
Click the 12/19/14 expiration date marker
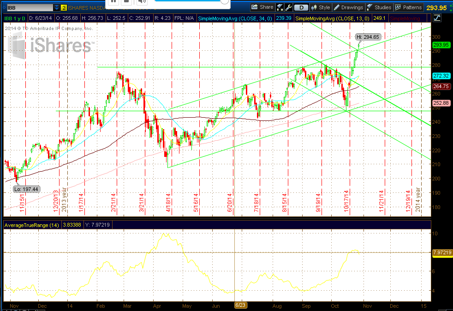(408, 201)
